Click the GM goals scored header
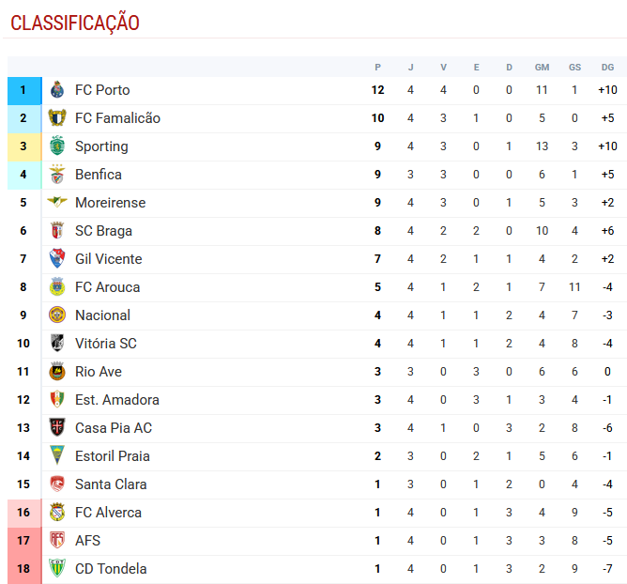627x584 pixels. 542,68
